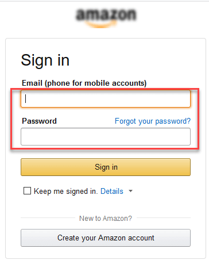Start new account registration via gray button
Screen dimensions: 209x260
tap(106, 238)
